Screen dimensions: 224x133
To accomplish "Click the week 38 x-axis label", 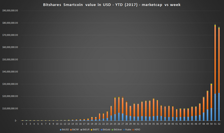I will [165, 124].
